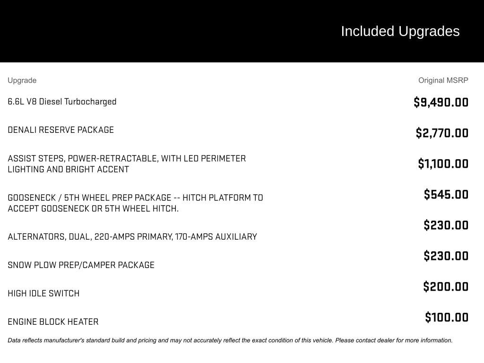Viewport: 484px width, 363px height.
Task: Select the $545.00 MSRP amount
Action: pyautogui.click(x=446, y=195)
